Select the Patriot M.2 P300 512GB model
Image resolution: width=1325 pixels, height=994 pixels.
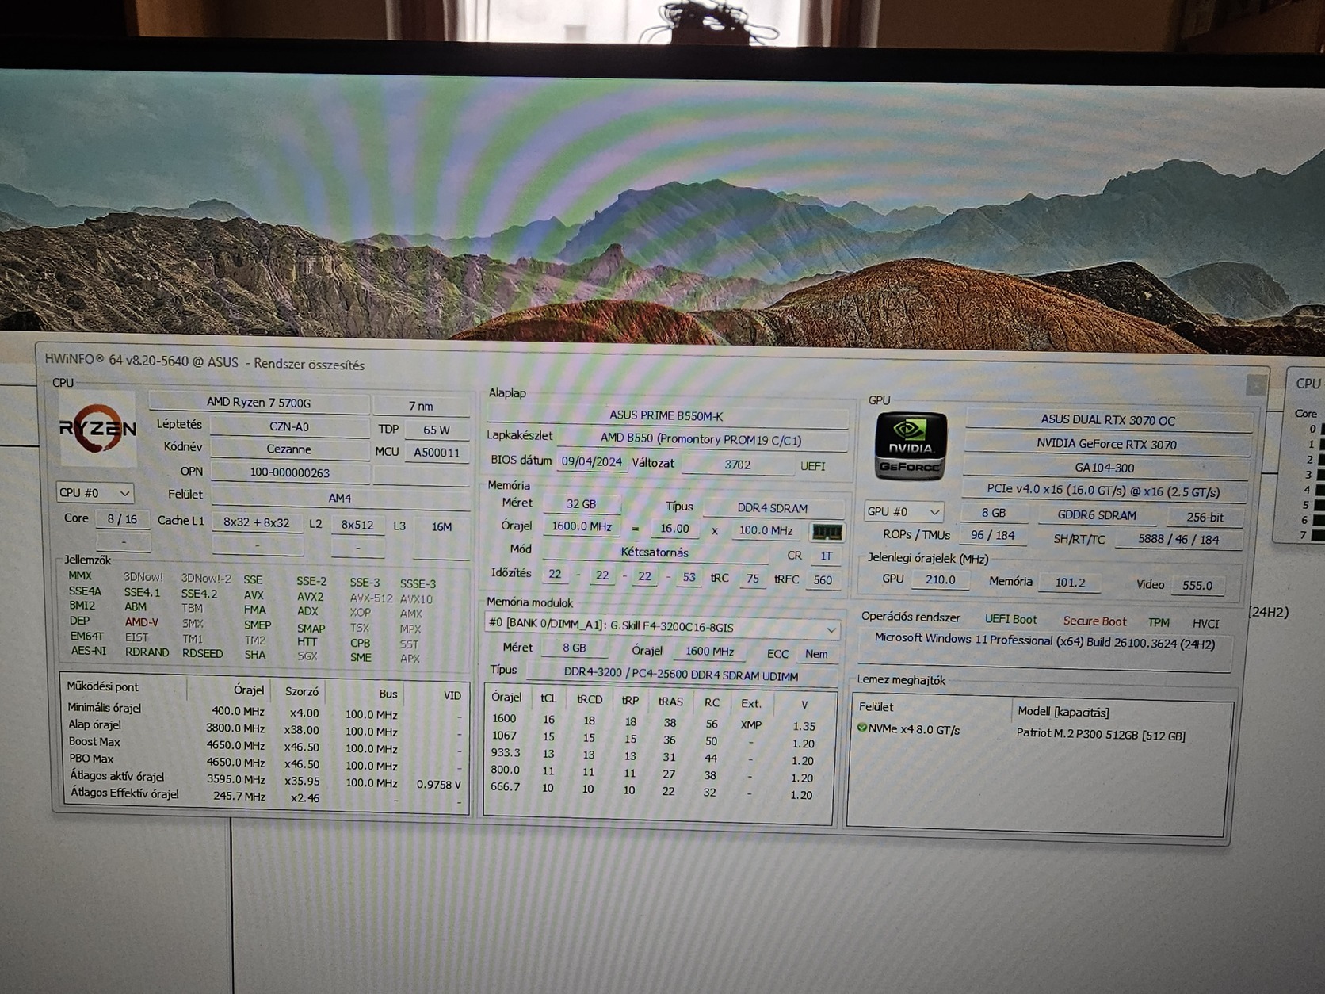1101,736
